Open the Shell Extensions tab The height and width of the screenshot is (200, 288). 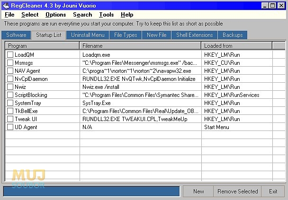[x=195, y=35]
